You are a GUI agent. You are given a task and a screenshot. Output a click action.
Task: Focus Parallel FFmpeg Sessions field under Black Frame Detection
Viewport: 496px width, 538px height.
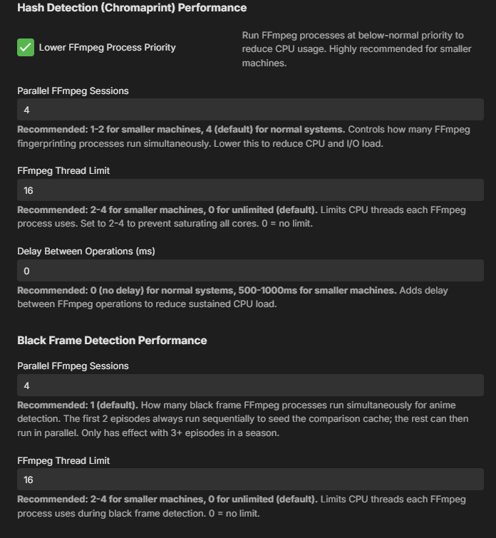tap(251, 386)
